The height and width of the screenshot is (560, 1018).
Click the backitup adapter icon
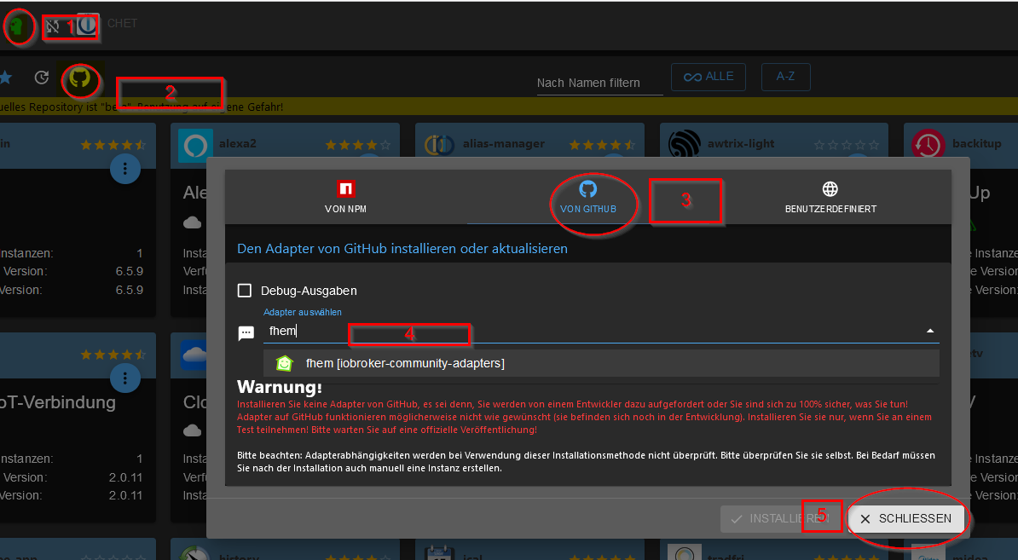pyautogui.click(x=928, y=145)
